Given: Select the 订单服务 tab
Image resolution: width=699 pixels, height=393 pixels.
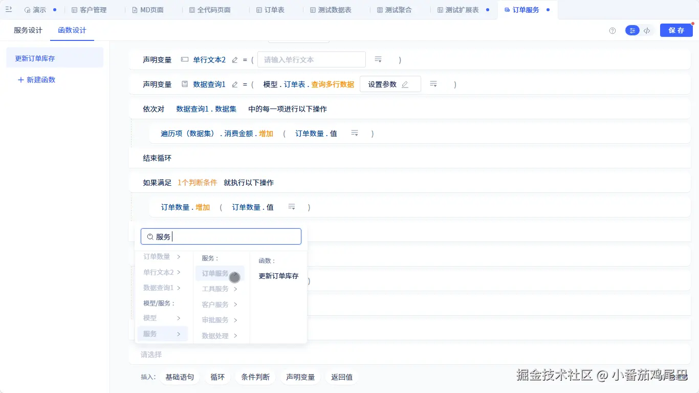Looking at the screenshot, I should tap(526, 10).
